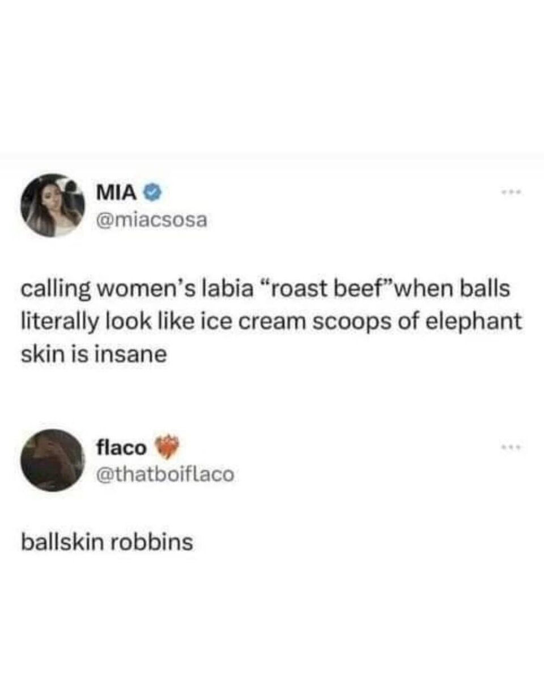Image resolution: width=544 pixels, height=681 pixels.
Task: Visit the @thatboiflaco handle
Action: [x=164, y=474]
